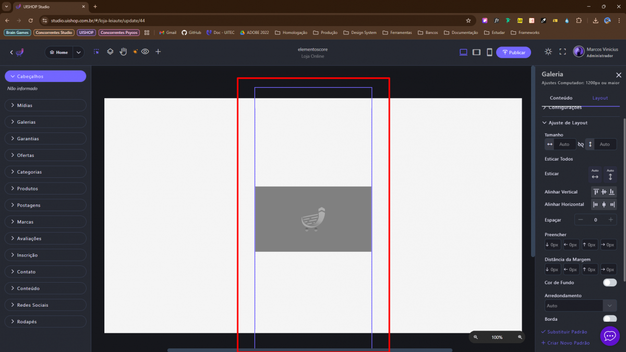Click the plus add element icon

[158, 52]
